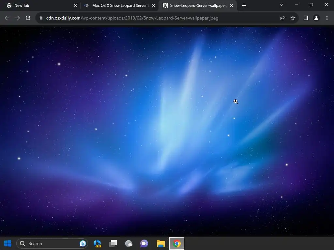Click the forward navigation arrow
Viewport: 334px width, 250px height.
[x=18, y=18]
